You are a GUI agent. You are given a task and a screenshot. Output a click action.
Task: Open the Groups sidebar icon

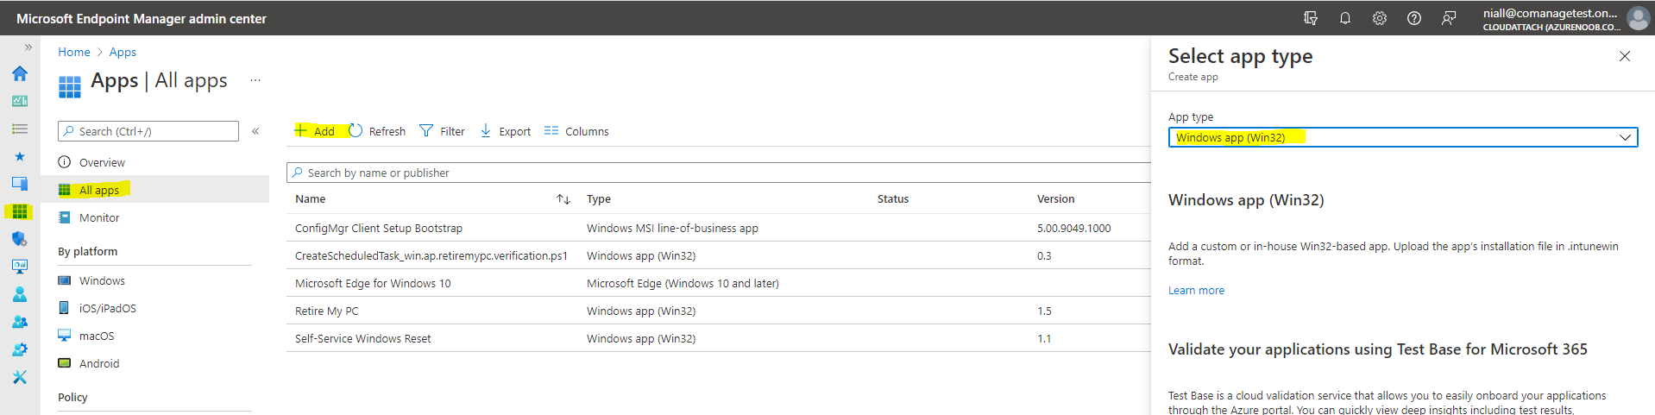click(20, 322)
